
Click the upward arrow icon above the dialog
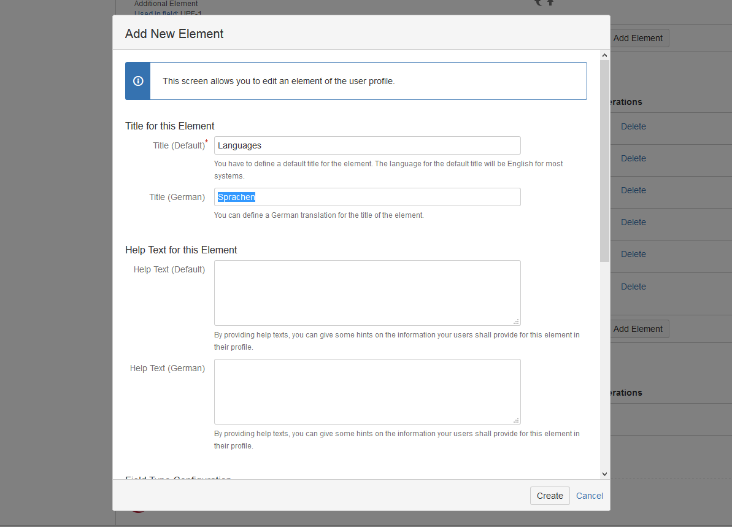pyautogui.click(x=550, y=3)
